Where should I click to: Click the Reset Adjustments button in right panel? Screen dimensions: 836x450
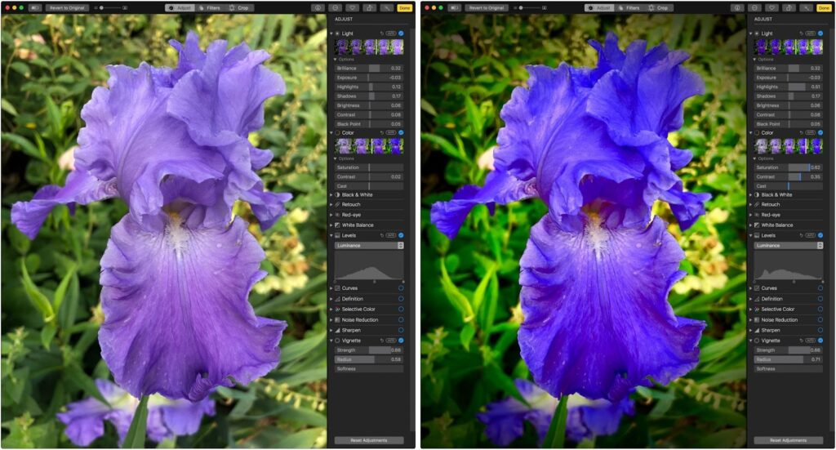[x=788, y=440]
